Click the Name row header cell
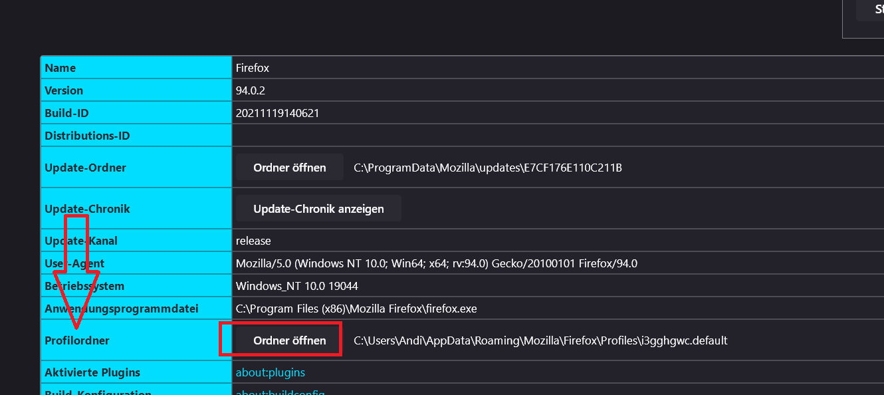This screenshot has width=884, height=395. (60, 68)
